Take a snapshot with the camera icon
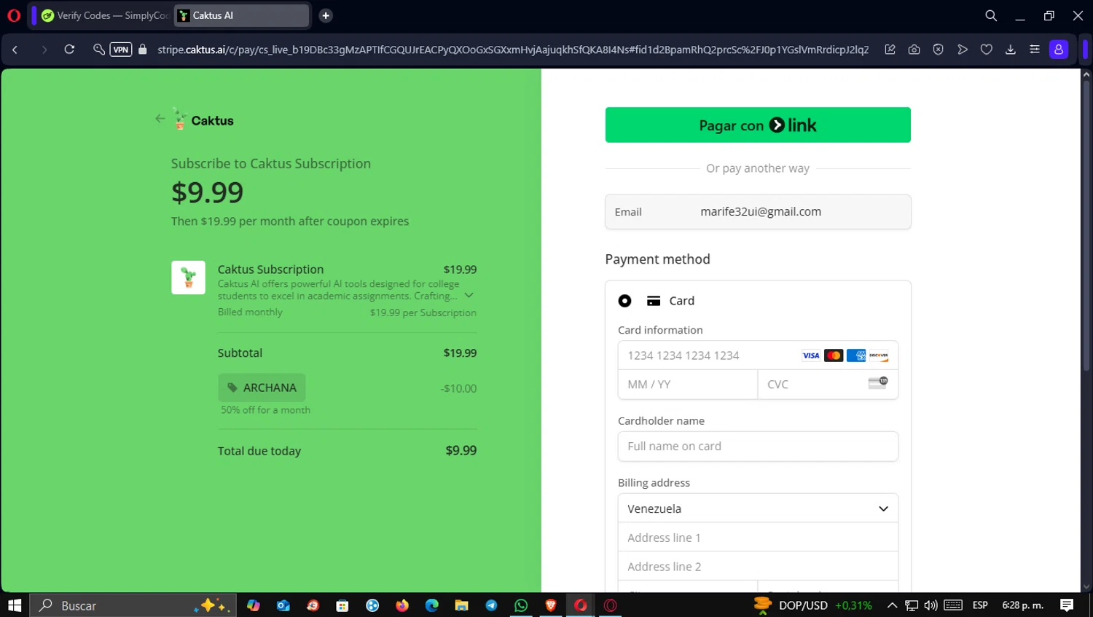The height and width of the screenshot is (617, 1093). [x=914, y=50]
